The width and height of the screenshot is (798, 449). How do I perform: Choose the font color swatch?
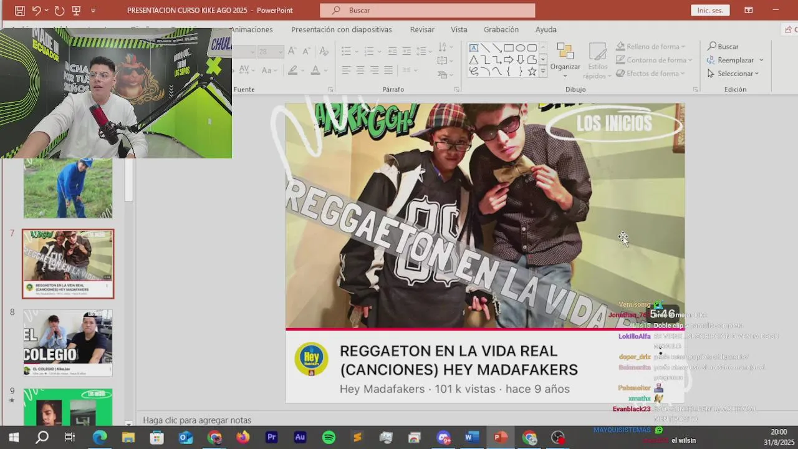(x=315, y=70)
